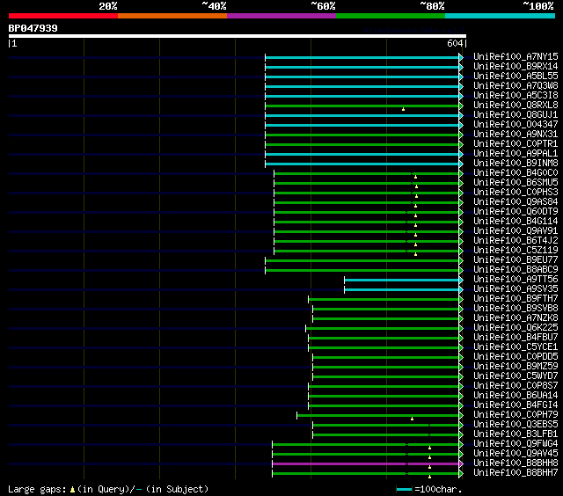563x496 pixels.
Task: Select the UniRef100_A7Q3W8 hit label
Action: [515, 86]
